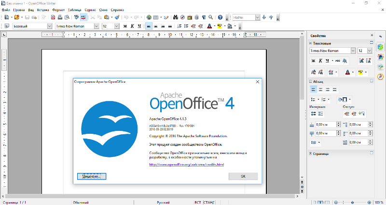386x205 pixels.
Task: Click the Help question mark toolbar icon
Action: [x=220, y=17]
